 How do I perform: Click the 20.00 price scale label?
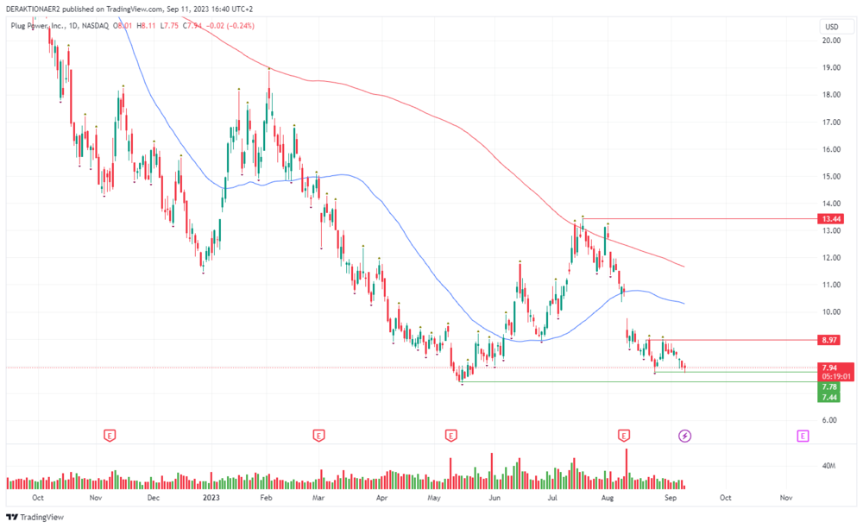click(x=831, y=41)
